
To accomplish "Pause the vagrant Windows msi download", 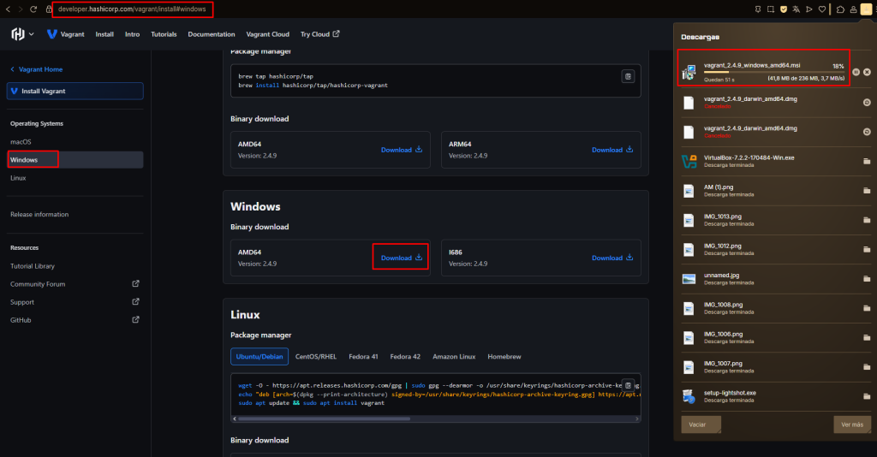I will pyautogui.click(x=856, y=72).
